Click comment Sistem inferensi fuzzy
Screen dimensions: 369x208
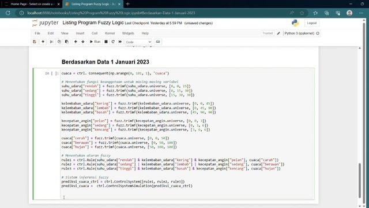click(85, 177)
